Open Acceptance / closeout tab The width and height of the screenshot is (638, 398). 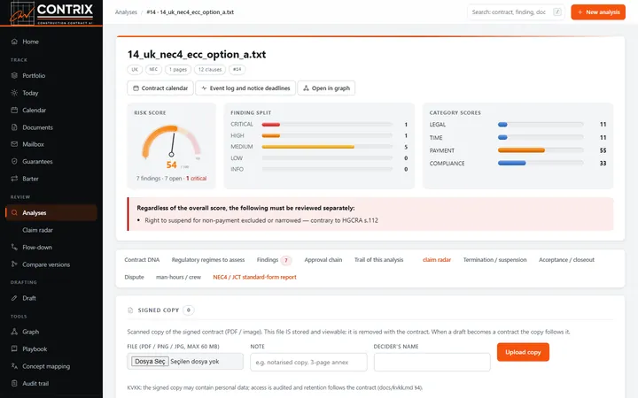click(x=566, y=260)
